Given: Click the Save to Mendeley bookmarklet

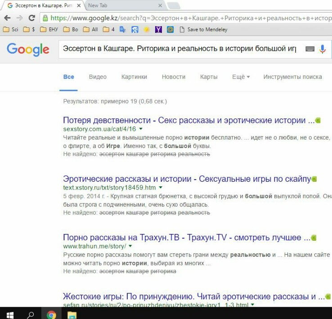Looking at the screenshot, I should click(203, 29).
